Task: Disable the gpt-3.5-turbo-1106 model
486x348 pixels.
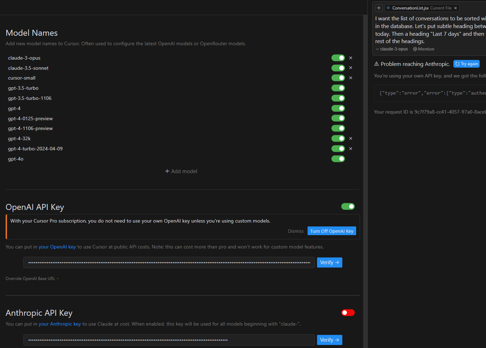Action: point(338,98)
